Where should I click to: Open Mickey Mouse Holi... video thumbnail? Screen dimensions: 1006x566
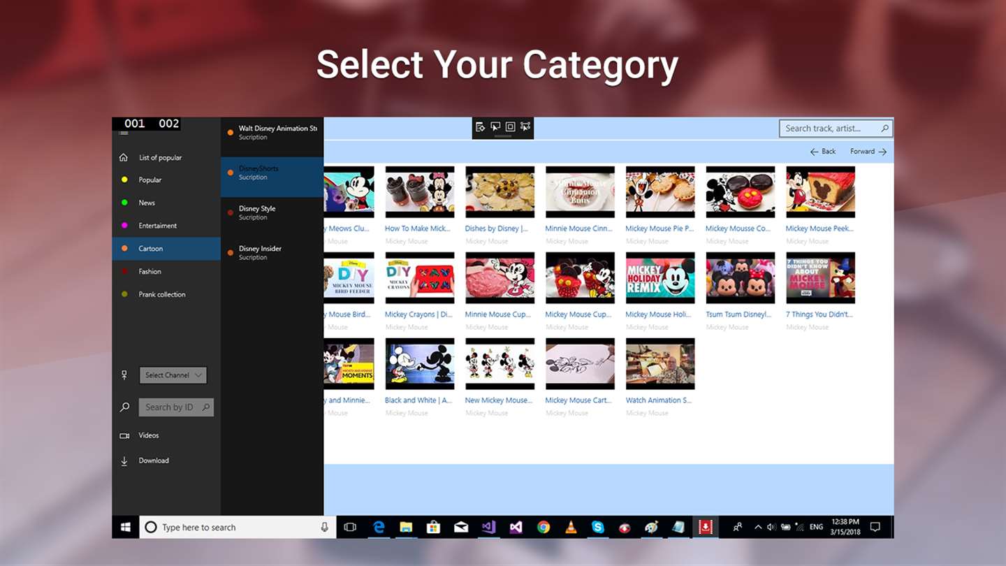[x=660, y=278]
